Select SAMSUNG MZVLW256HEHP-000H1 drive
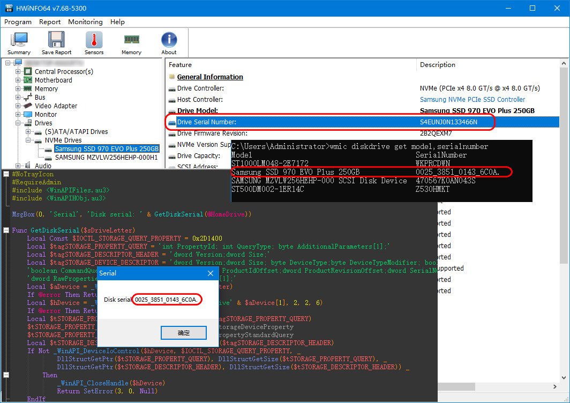This screenshot has width=570, height=403. coord(106,158)
